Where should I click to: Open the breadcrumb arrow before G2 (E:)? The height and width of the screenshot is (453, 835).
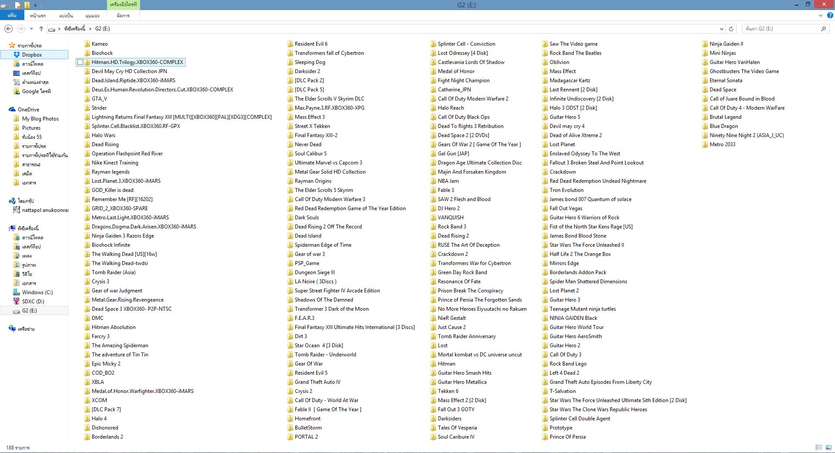click(x=90, y=29)
